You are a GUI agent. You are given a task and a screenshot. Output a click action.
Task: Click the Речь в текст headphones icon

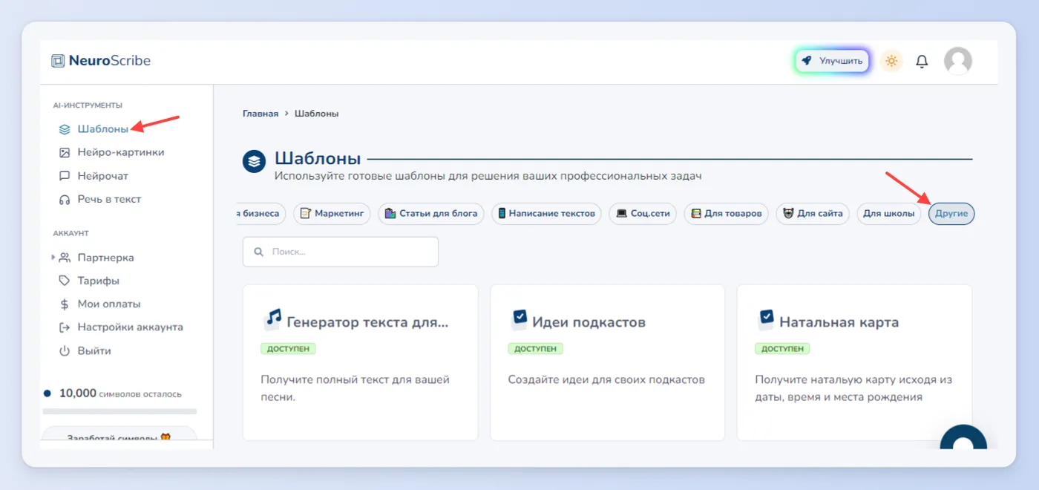pos(65,199)
